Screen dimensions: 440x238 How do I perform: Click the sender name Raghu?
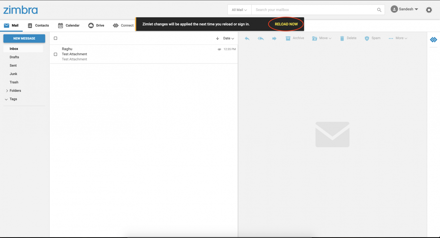(x=67, y=49)
